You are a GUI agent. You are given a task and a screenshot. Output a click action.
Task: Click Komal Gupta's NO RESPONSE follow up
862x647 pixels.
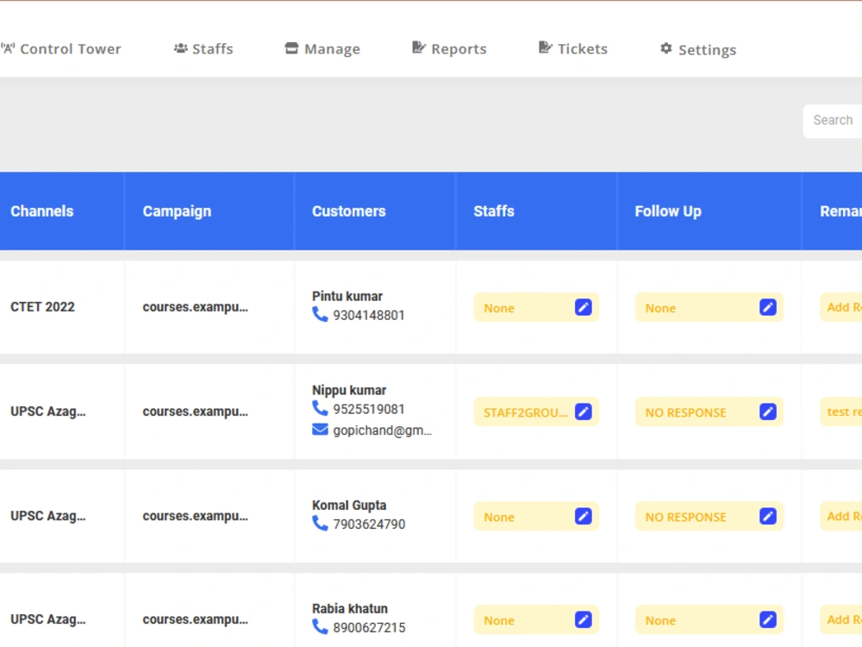(685, 517)
